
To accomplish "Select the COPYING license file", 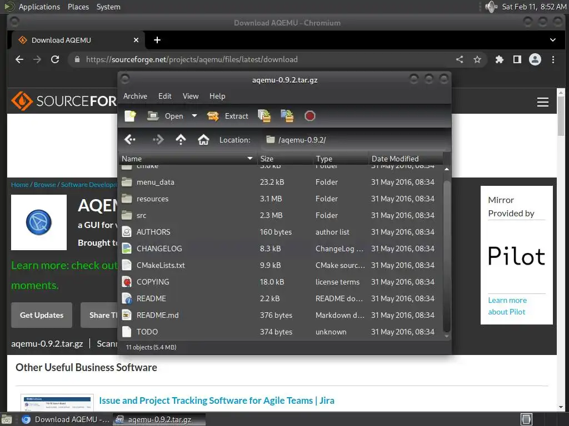I will [281, 282].
